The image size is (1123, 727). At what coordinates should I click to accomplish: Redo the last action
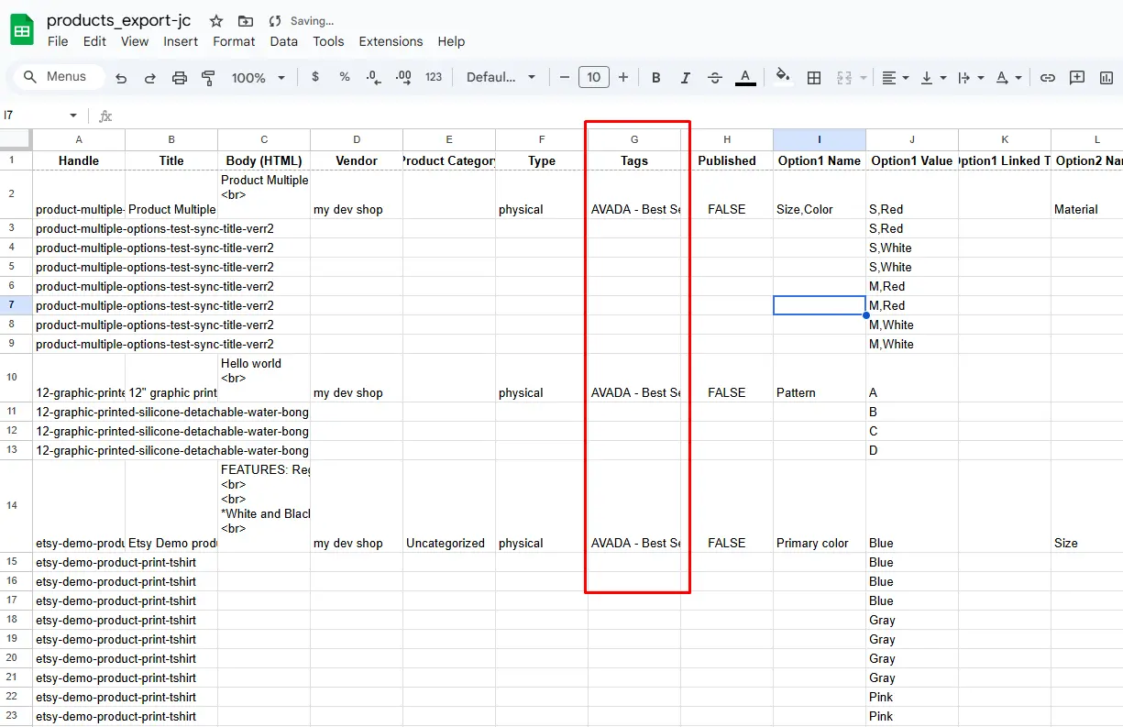(149, 77)
